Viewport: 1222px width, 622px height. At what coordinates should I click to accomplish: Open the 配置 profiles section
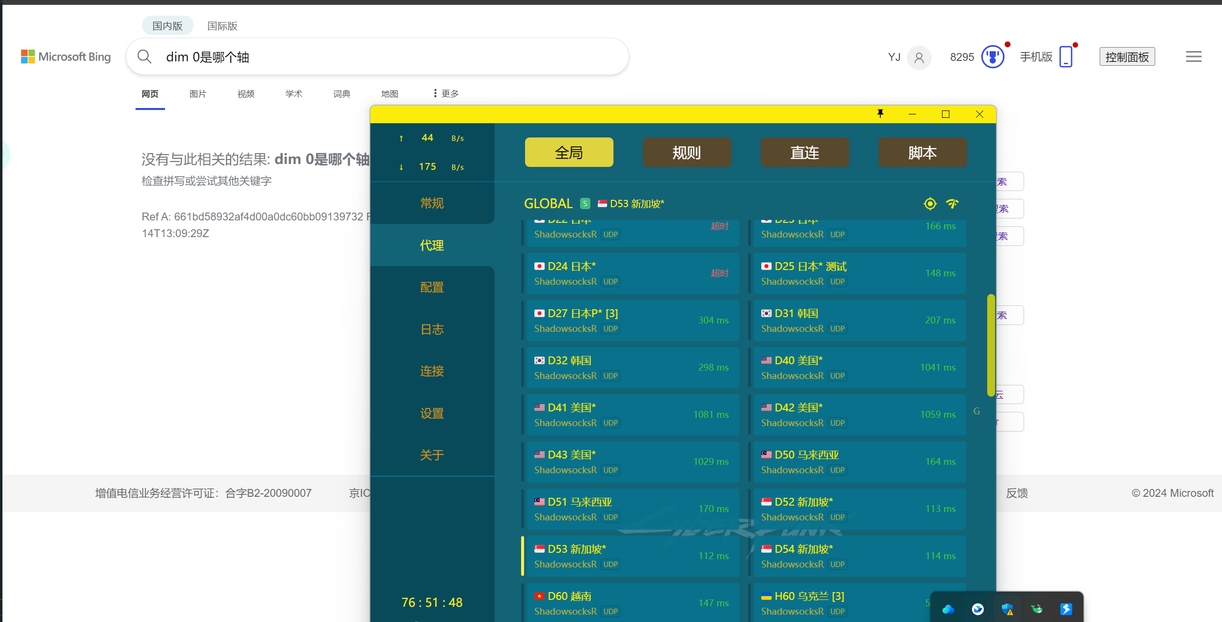(x=432, y=287)
